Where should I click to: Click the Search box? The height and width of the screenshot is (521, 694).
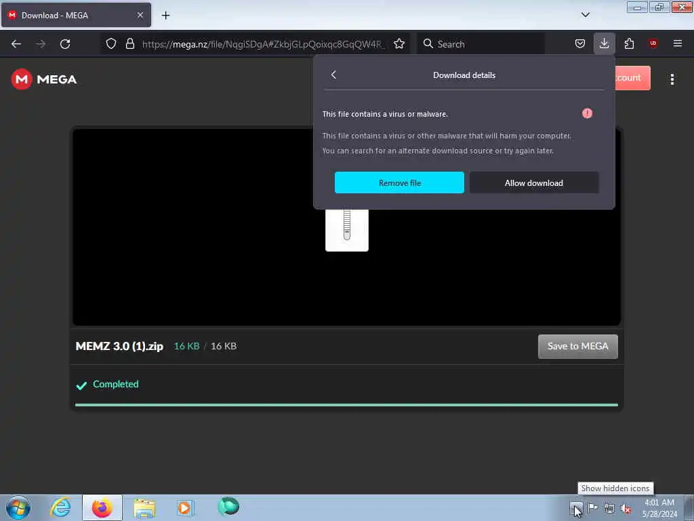(481, 44)
